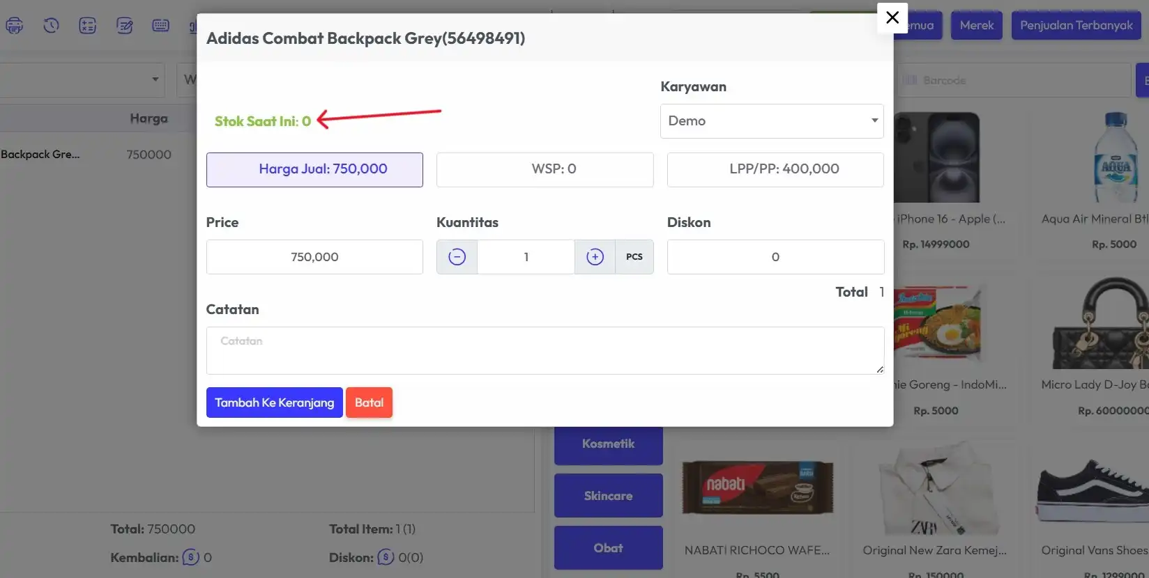Click the Catatan text area
This screenshot has height=578, width=1149.
tap(545, 350)
